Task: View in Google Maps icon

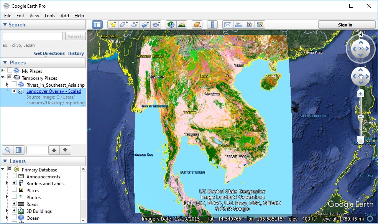Action: 249,25
